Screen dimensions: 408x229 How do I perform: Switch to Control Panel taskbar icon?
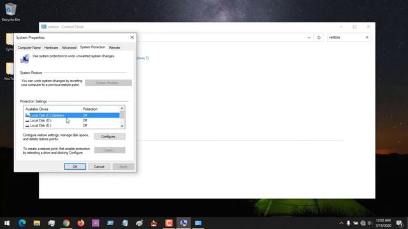pos(198,223)
